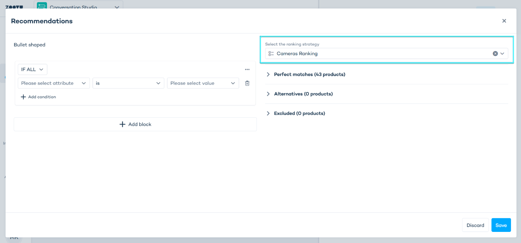The image size is (521, 243).
Task: Click the Add block button
Action: [135, 124]
